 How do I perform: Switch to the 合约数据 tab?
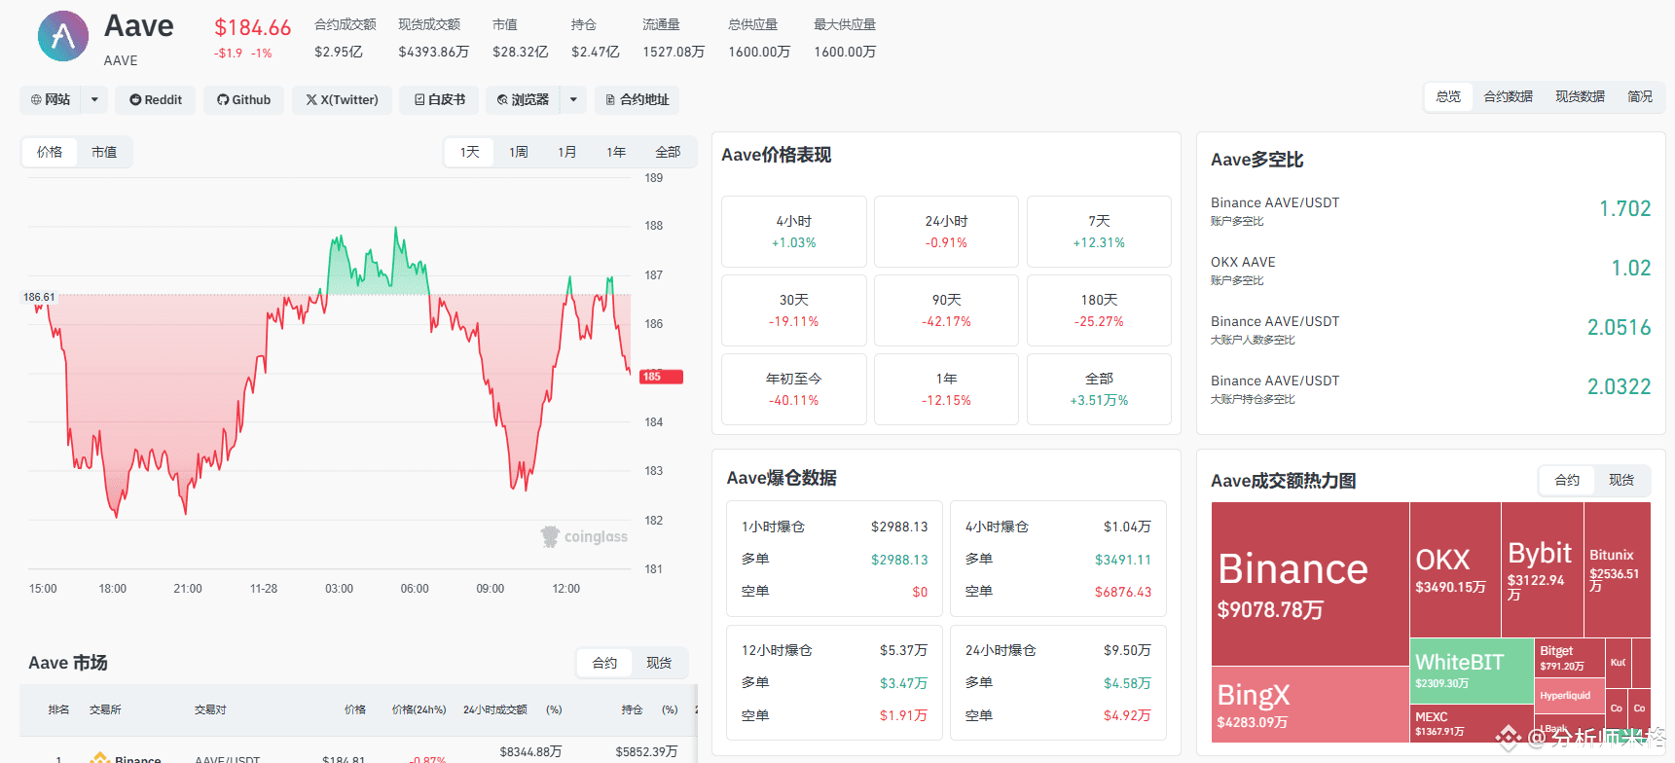tap(1508, 96)
